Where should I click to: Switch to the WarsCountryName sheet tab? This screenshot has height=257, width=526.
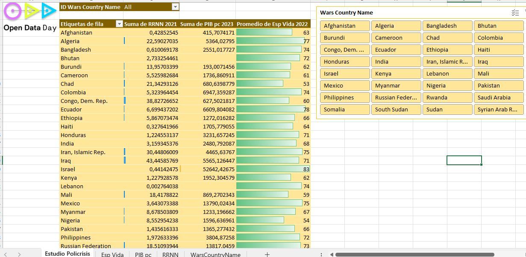(x=215, y=254)
